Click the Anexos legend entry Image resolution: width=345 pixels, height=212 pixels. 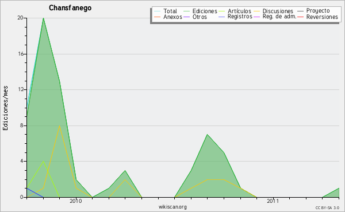pos(172,17)
